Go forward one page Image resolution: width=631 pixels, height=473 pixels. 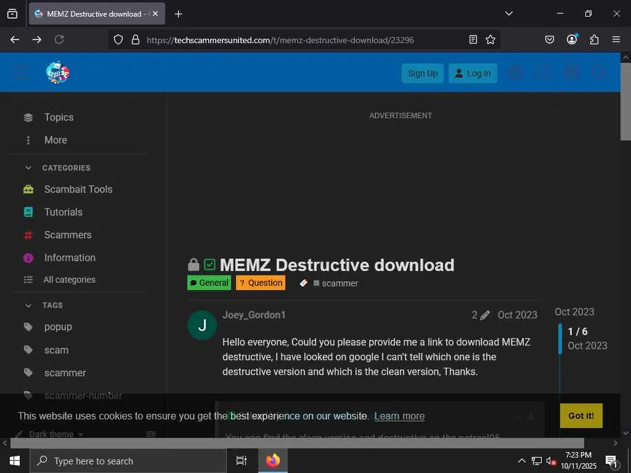pyautogui.click(x=36, y=39)
